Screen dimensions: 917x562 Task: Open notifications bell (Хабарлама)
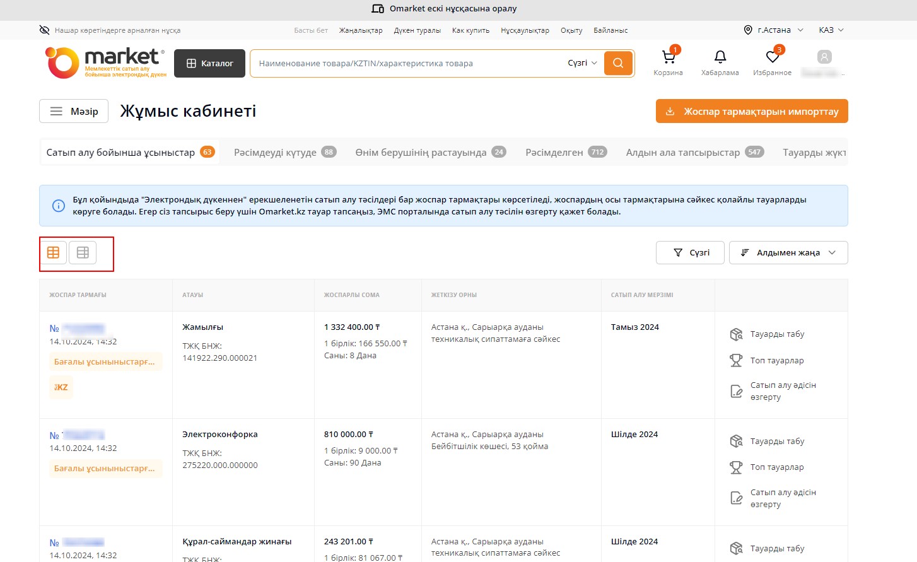pyautogui.click(x=720, y=57)
